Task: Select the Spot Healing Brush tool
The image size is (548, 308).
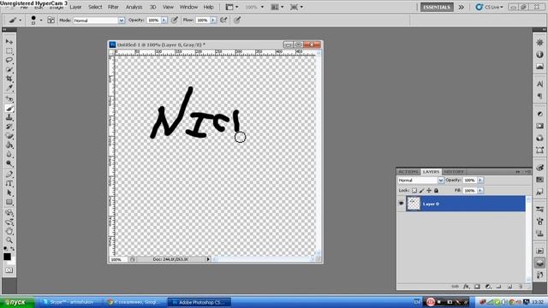Action: tap(9, 99)
